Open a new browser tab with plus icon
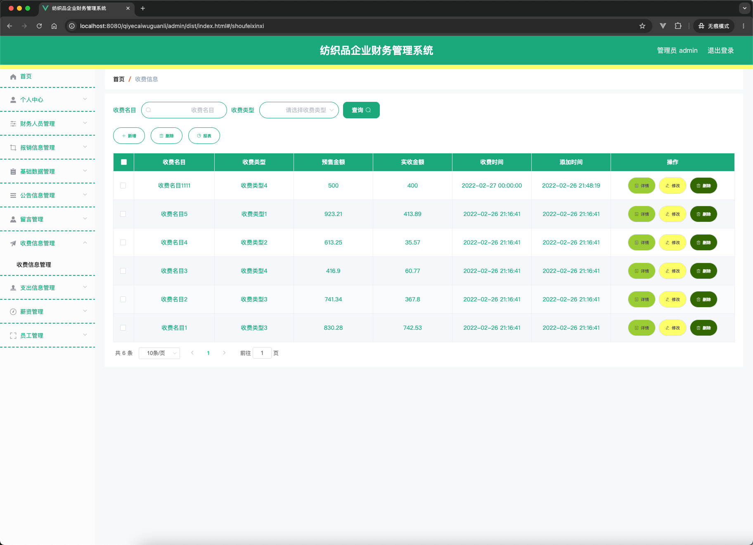This screenshot has height=545, width=753. [x=143, y=8]
